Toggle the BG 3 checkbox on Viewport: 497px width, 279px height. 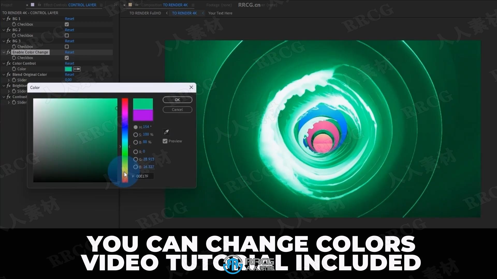(67, 46)
